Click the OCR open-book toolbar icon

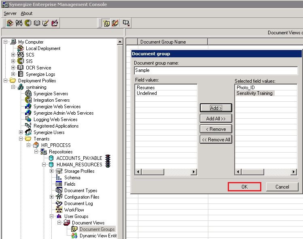tap(37, 23)
